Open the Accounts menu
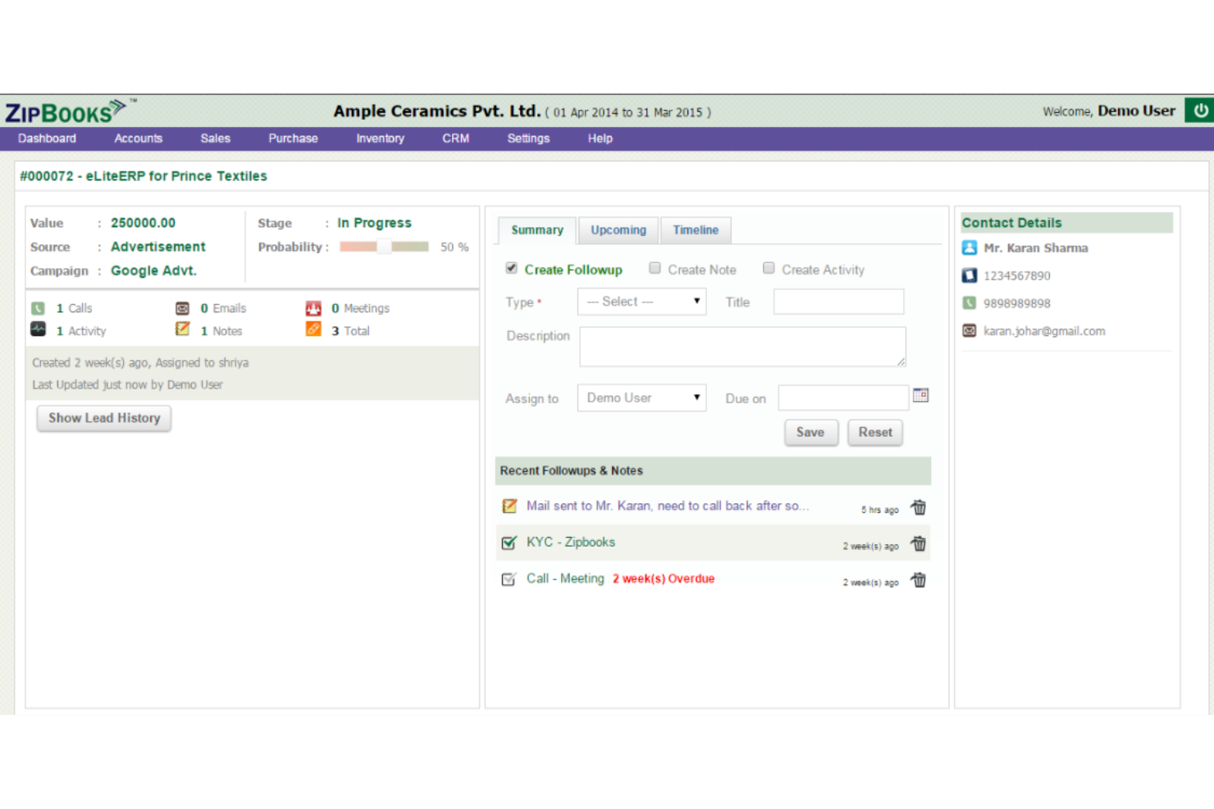 (139, 139)
